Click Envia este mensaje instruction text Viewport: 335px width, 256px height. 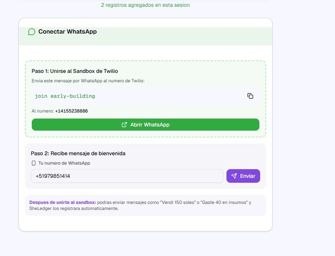click(x=88, y=81)
